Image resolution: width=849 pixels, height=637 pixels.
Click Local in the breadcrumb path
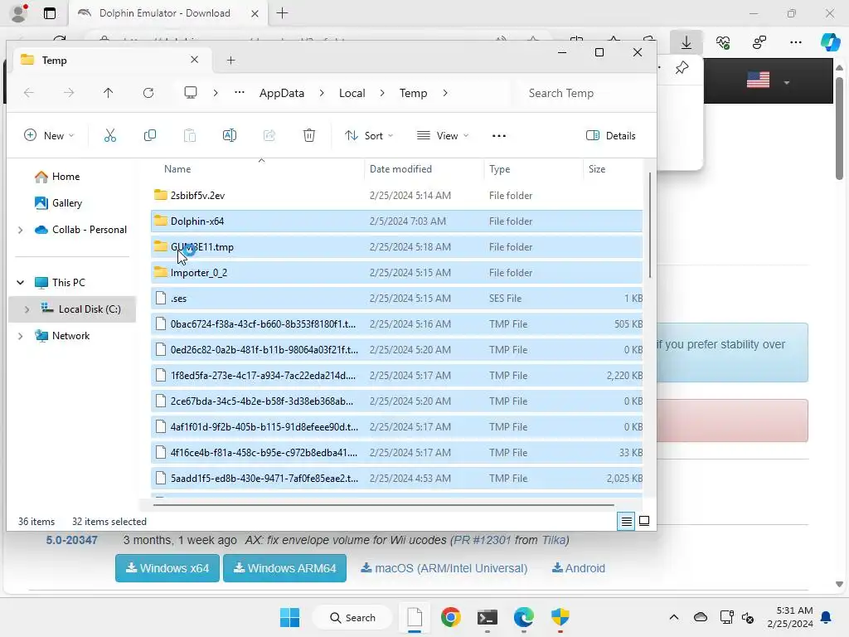[x=352, y=93]
